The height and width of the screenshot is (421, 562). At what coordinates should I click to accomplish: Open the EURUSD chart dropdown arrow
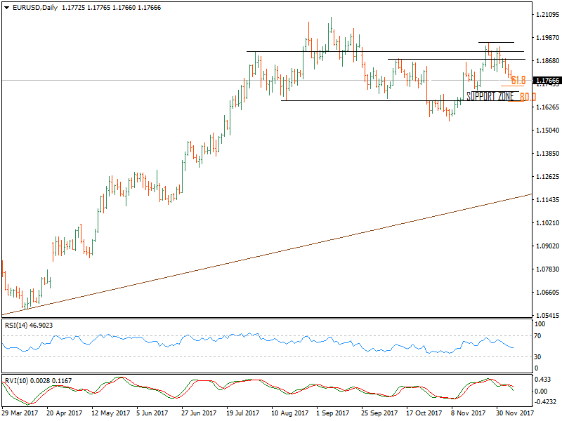(x=6, y=7)
